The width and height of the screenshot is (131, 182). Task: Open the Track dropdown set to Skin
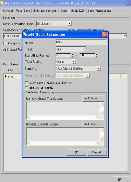click(84, 49)
